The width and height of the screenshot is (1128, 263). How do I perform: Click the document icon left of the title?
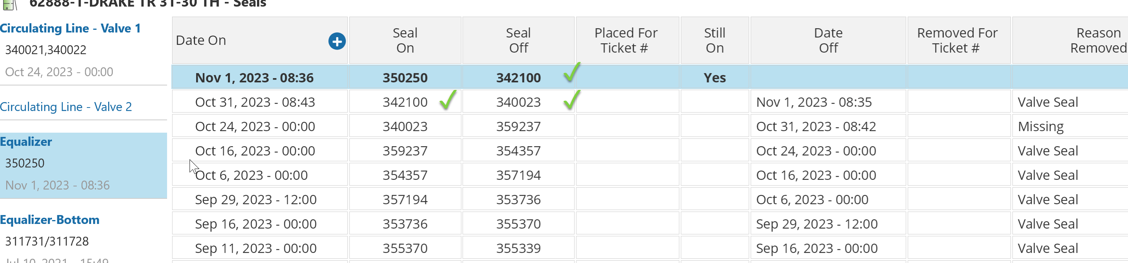click(9, 4)
